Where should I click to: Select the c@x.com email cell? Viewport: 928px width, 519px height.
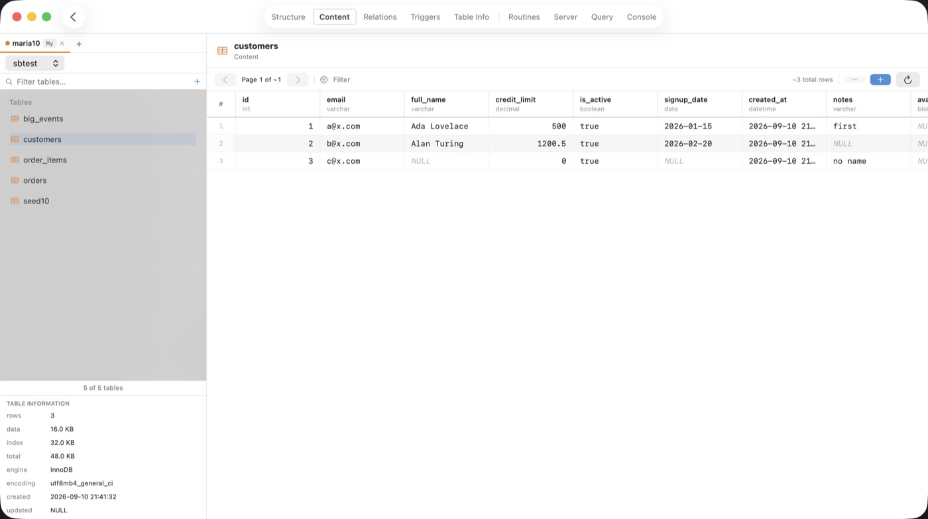click(x=362, y=161)
